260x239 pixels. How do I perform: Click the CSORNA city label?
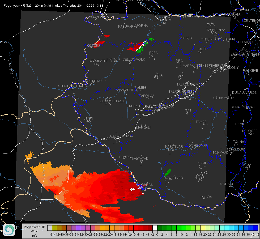pyautogui.click(x=141, y=25)
